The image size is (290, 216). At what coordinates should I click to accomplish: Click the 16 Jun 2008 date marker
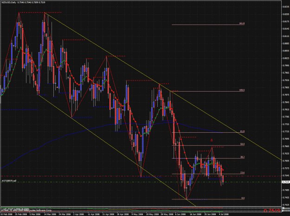point(195,214)
